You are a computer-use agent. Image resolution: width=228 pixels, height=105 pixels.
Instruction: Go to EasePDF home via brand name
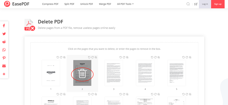tap(21, 4)
